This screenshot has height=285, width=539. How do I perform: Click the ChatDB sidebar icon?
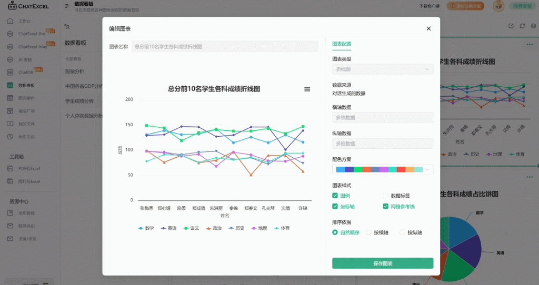pos(10,72)
